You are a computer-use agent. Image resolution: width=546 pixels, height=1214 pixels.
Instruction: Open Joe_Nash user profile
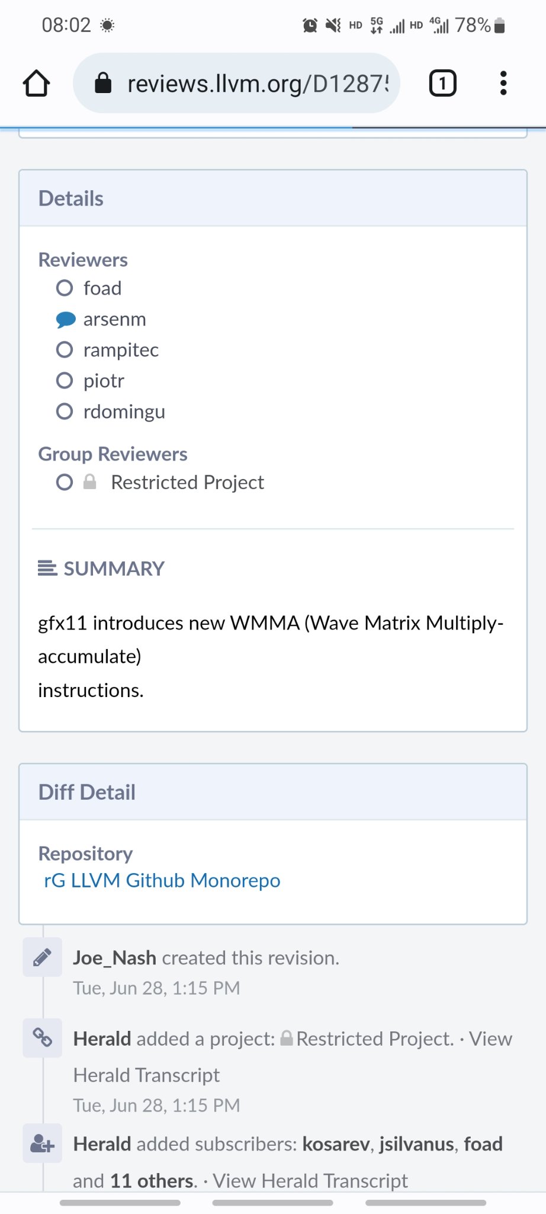coord(115,958)
